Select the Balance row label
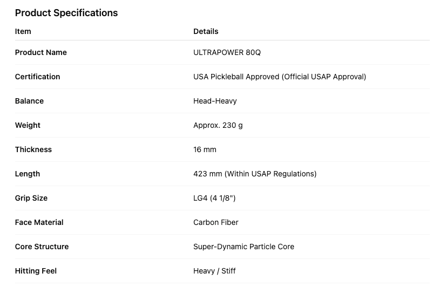 (29, 101)
